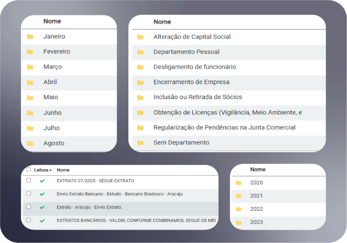Image resolution: width=347 pixels, height=243 pixels.
Task: Open the Sem Departamento folder
Action: tap(181, 143)
